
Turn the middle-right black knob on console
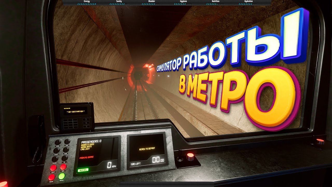(66, 150)
